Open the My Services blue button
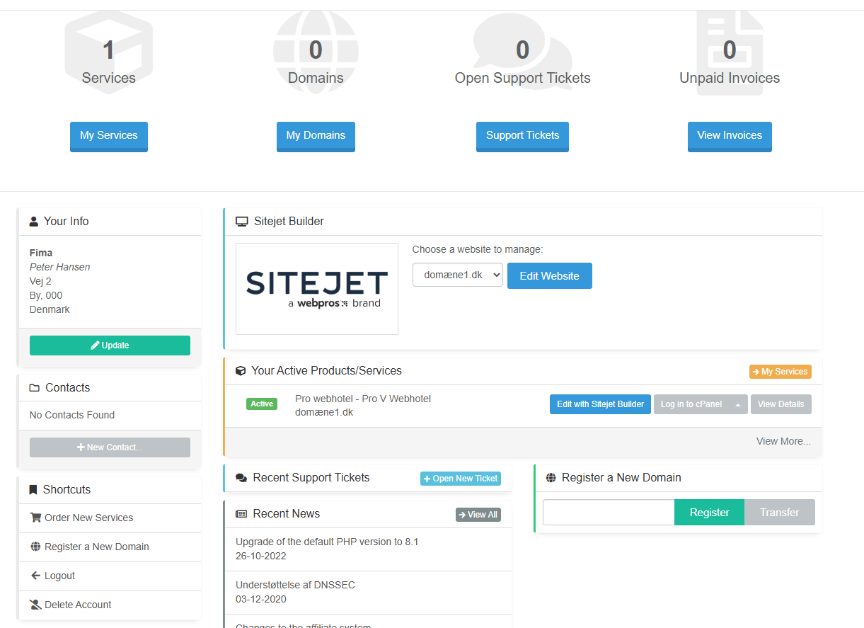The width and height of the screenshot is (864, 628). [108, 136]
